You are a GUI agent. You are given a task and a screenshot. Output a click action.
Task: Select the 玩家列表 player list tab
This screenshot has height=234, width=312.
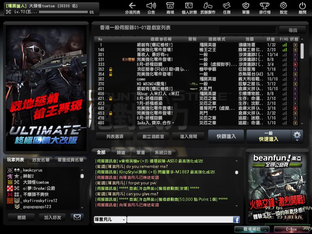click(16, 160)
